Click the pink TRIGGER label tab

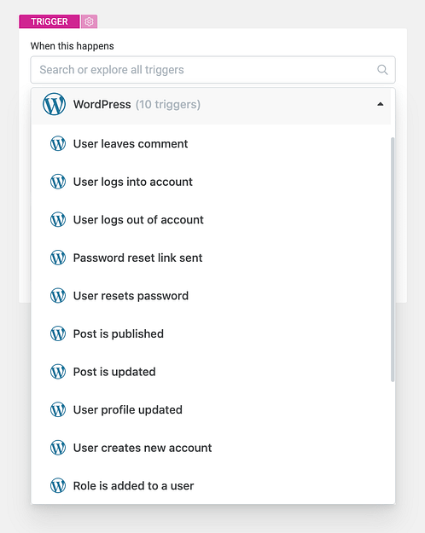tap(49, 21)
